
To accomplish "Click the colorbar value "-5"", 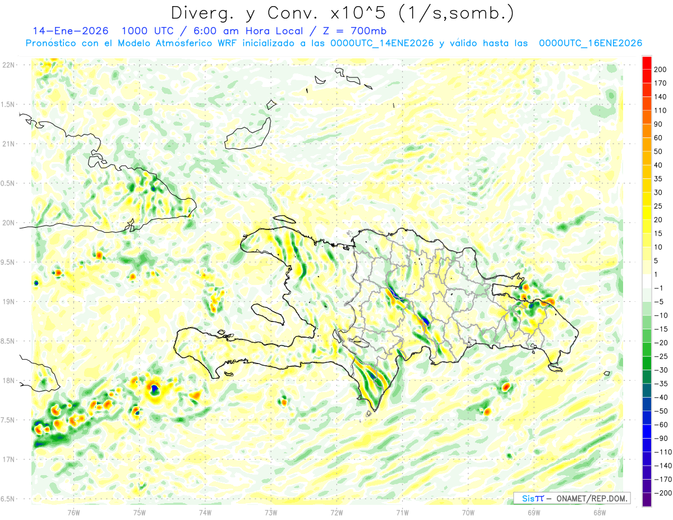I will (658, 302).
